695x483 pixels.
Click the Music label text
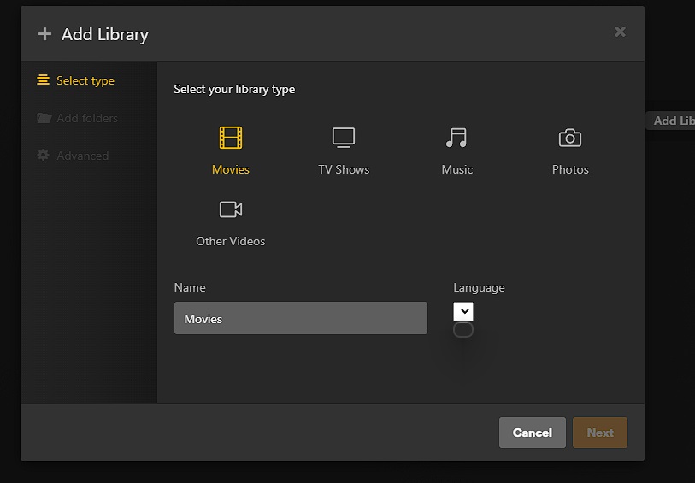(x=457, y=170)
